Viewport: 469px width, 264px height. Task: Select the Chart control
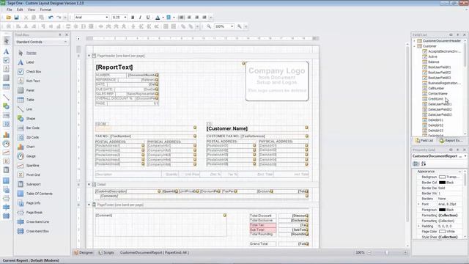[30, 147]
